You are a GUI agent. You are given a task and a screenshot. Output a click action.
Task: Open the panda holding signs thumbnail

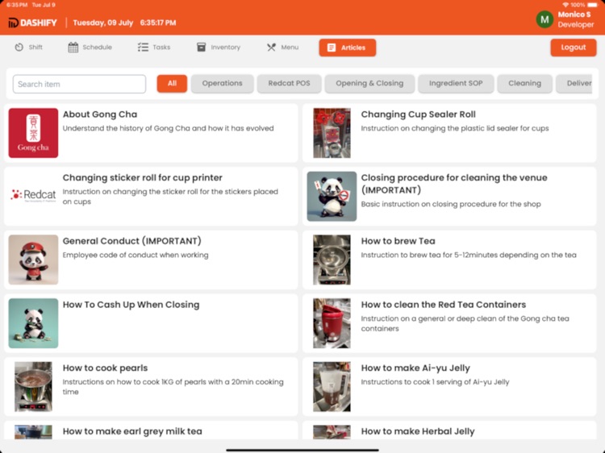click(332, 196)
